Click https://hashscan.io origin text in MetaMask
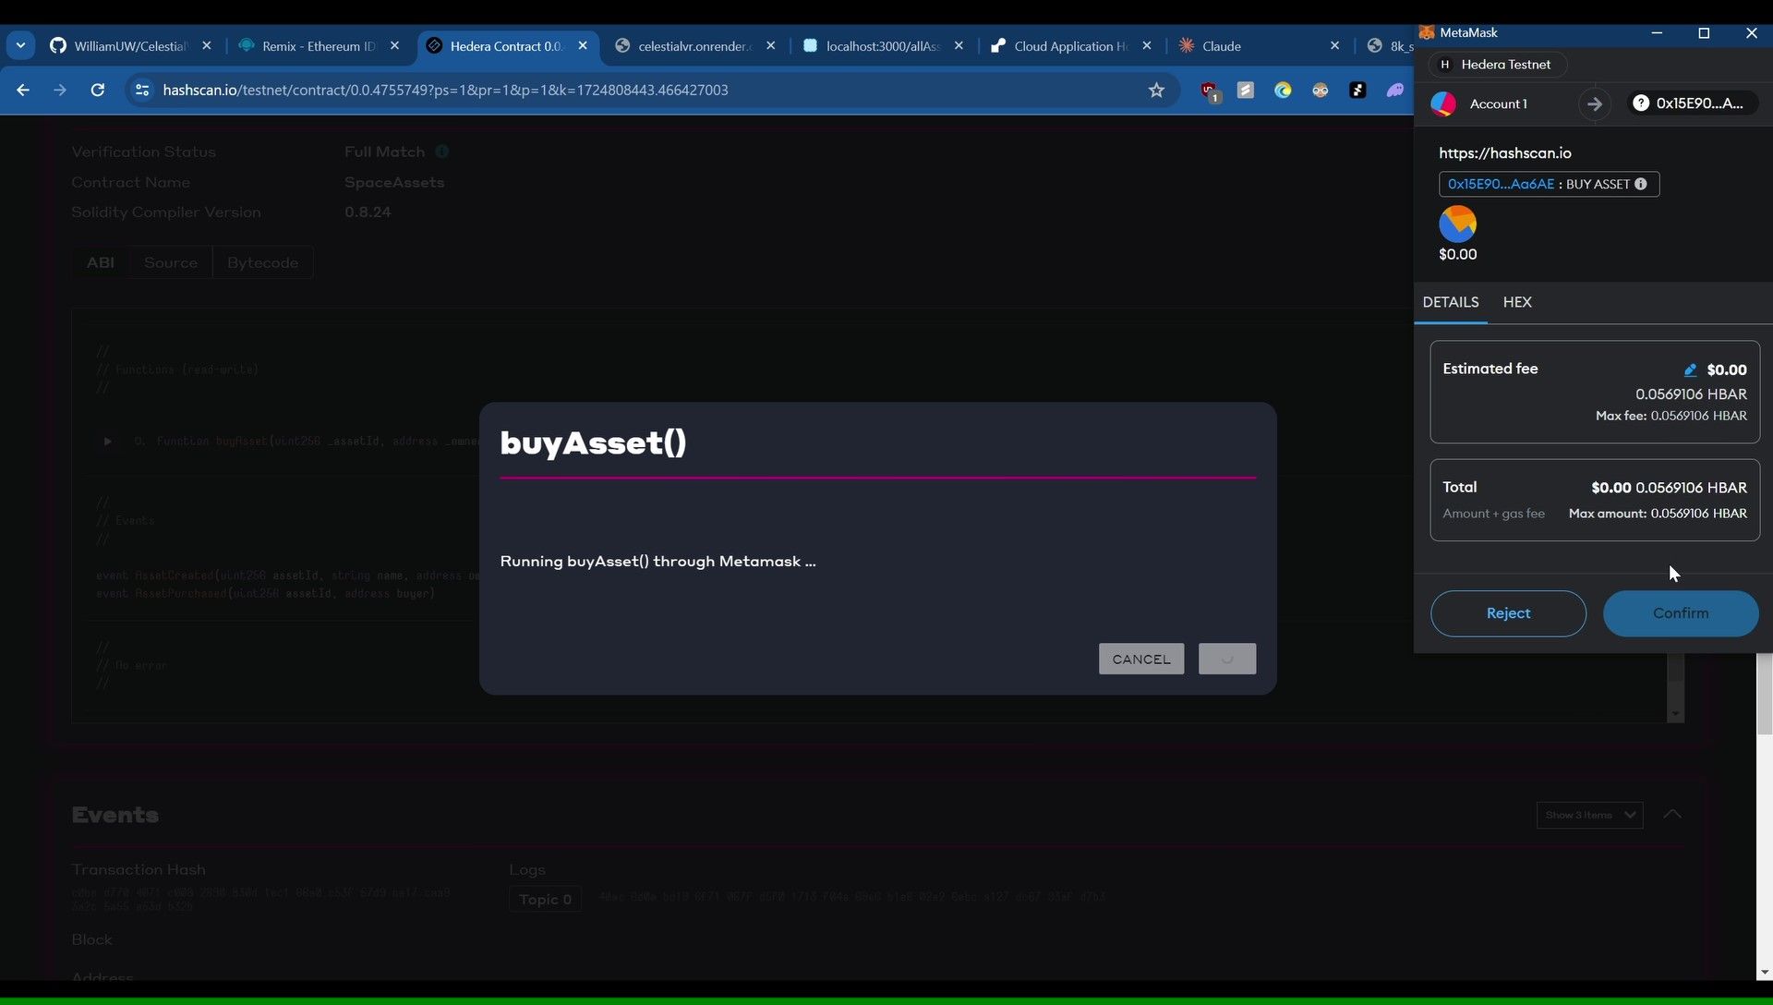 tap(1504, 153)
